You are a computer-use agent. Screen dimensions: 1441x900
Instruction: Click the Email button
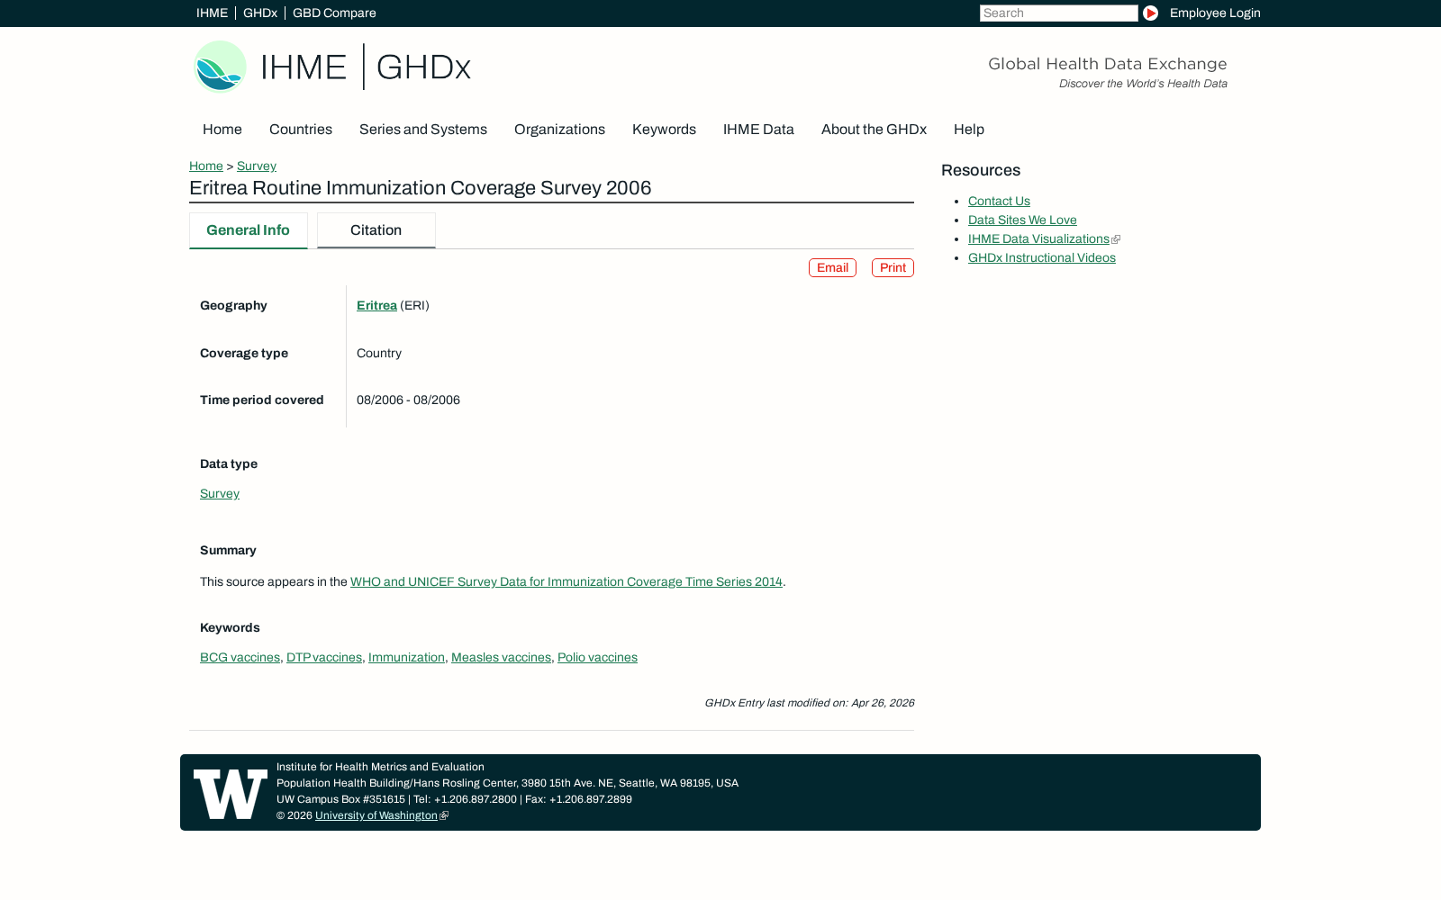pos(832,268)
